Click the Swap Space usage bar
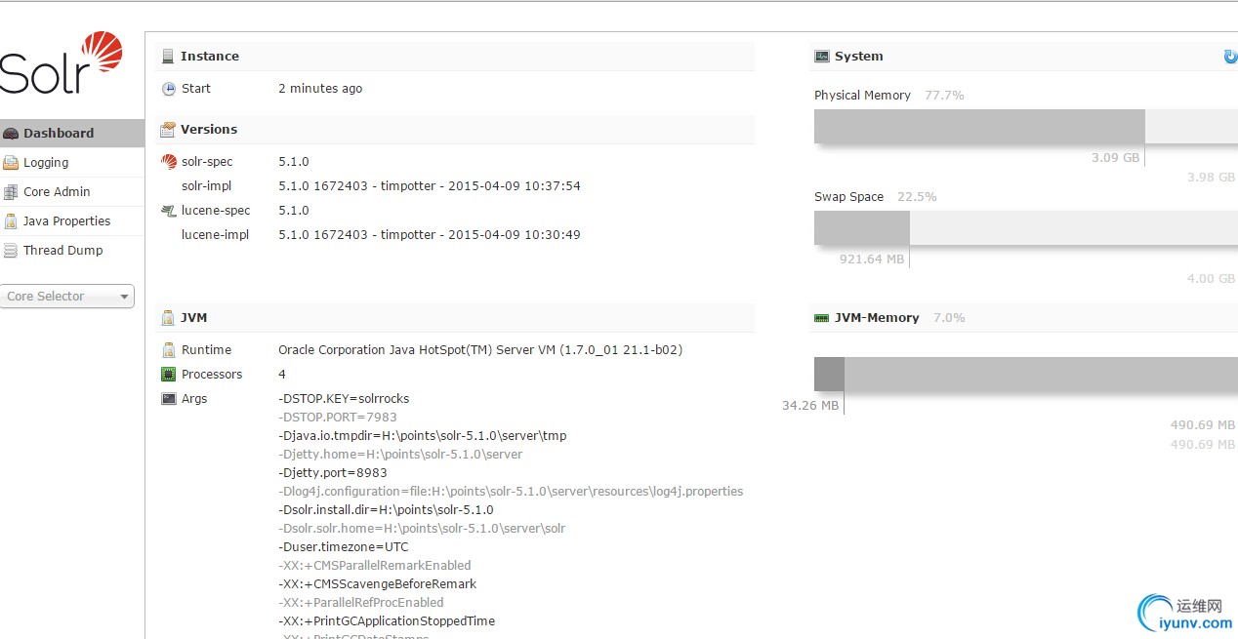The image size is (1238, 639). (1025, 228)
